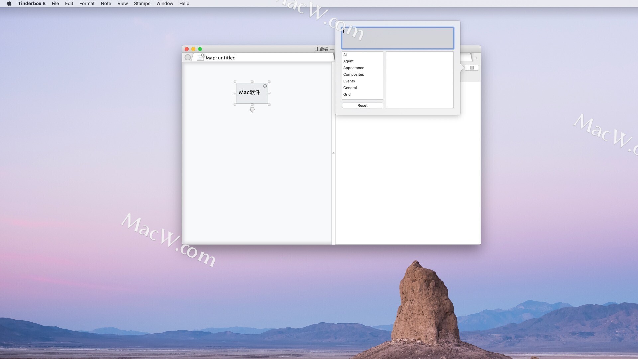
Task: Click the down arrow below the Mac软件 note
Action: pyautogui.click(x=252, y=110)
